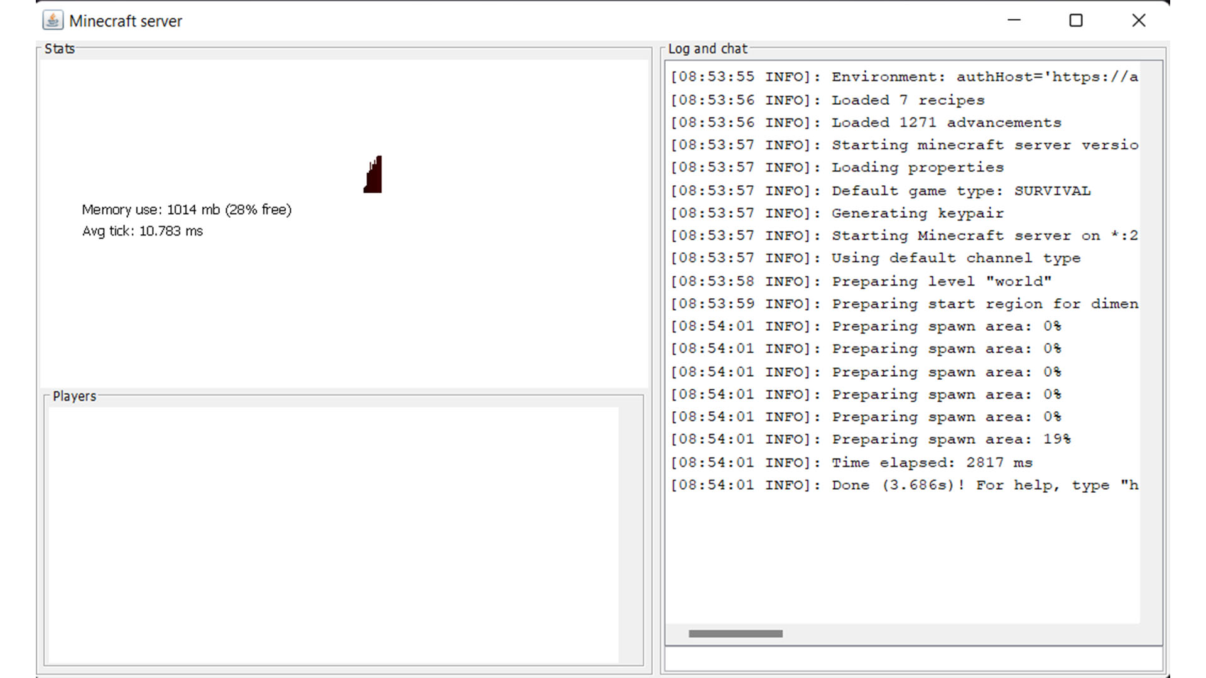Click the Players list area
The width and height of the screenshot is (1206, 678).
pos(334,535)
